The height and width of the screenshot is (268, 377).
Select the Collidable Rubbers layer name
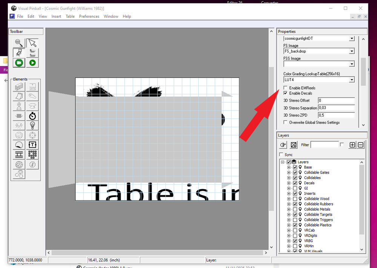coord(319,204)
